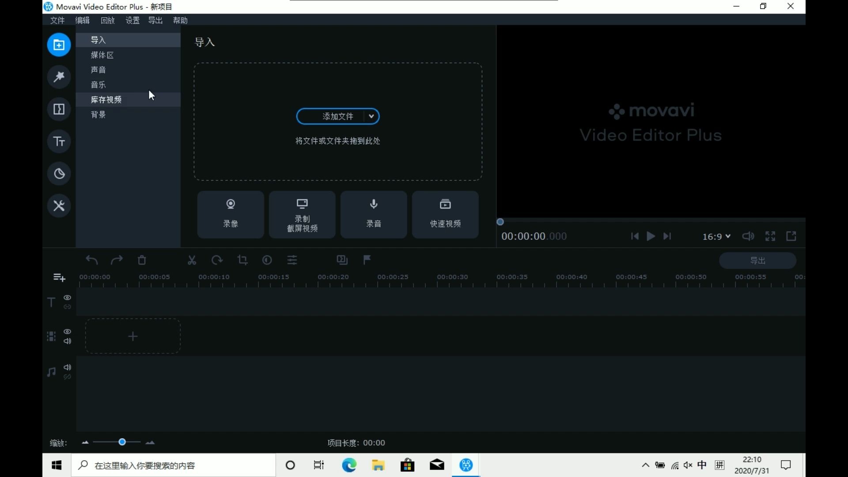Play the preview video
Image resolution: width=848 pixels, height=477 pixels.
tap(651, 236)
